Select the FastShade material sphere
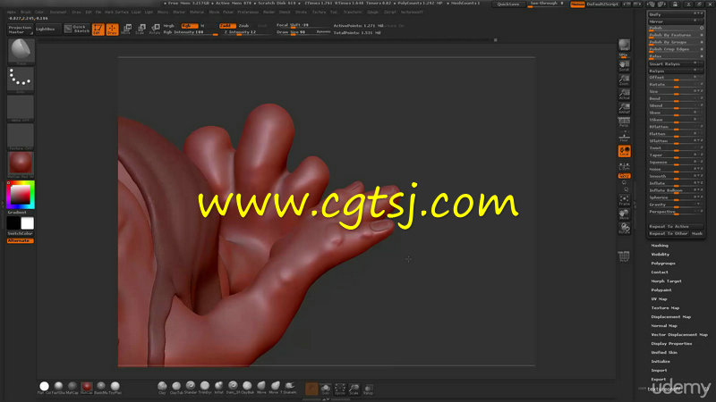 point(58,387)
